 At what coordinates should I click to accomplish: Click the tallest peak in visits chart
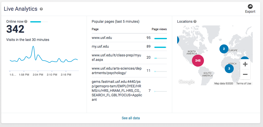[33, 47]
